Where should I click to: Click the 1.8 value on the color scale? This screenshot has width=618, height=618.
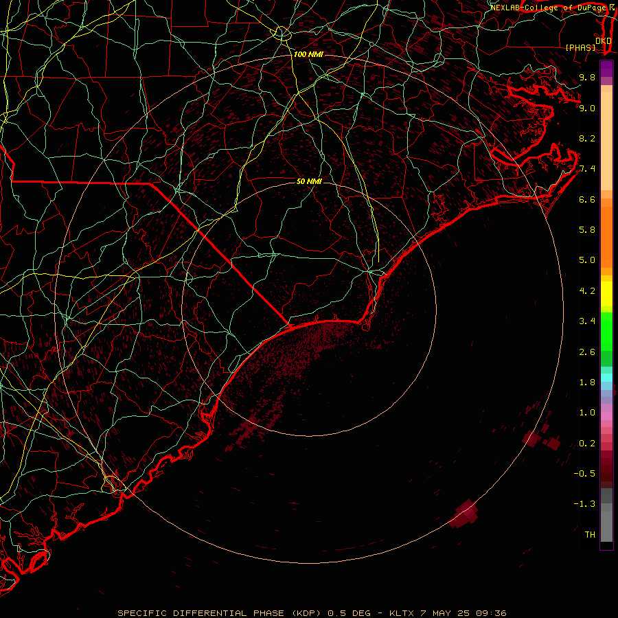(587, 382)
